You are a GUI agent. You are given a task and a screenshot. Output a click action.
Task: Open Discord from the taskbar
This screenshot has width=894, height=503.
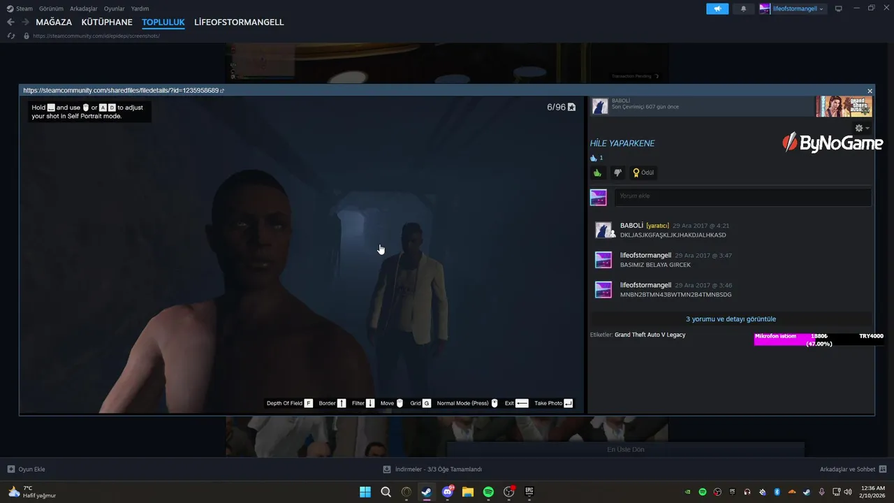click(x=448, y=492)
